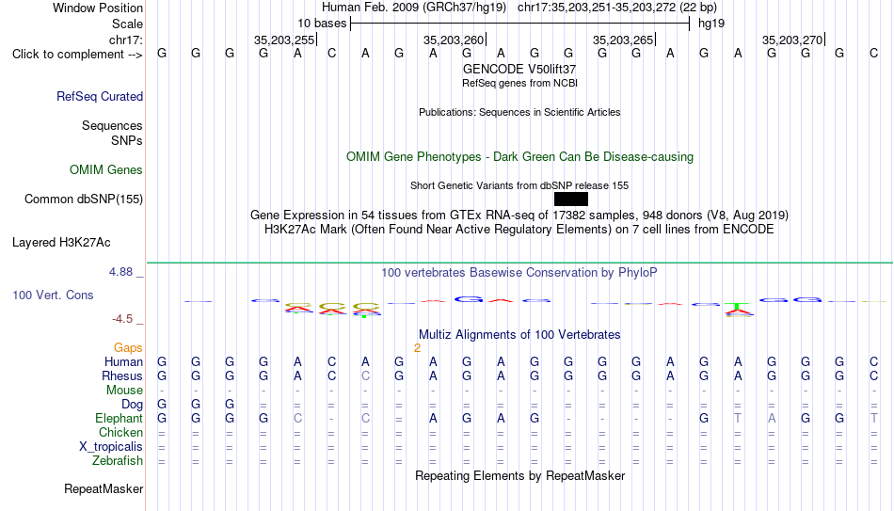Image resolution: width=894 pixels, height=511 pixels.
Task: Select the Common dbSNP(155) track label
Action: click(x=84, y=200)
